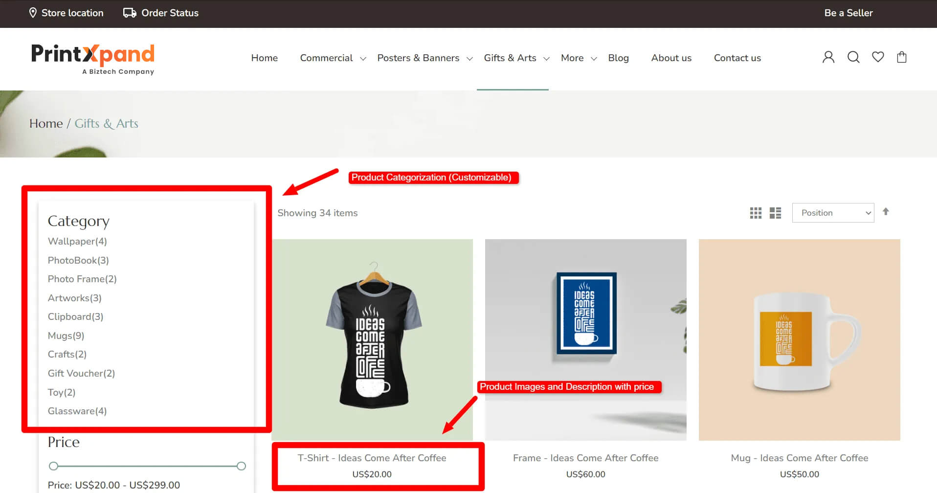The width and height of the screenshot is (937, 493).
Task: Click the right price slider handle
Action: coord(241,466)
